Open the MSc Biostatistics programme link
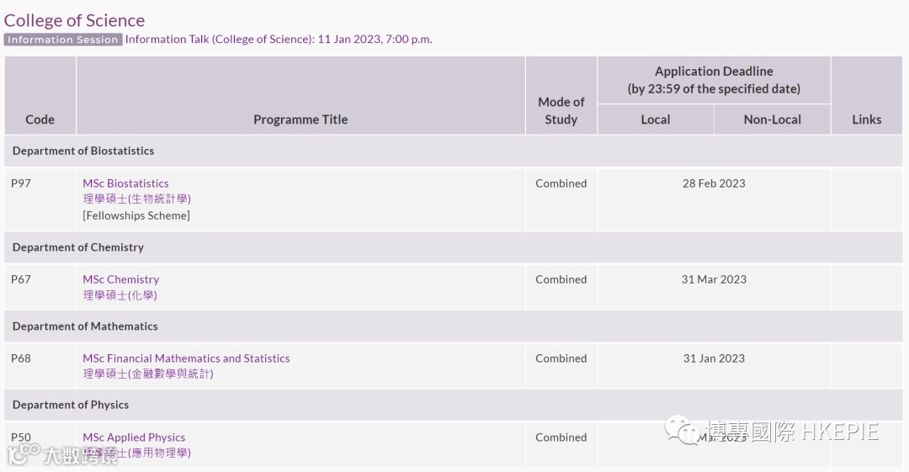Screen dimensions: 909x472 tap(125, 183)
